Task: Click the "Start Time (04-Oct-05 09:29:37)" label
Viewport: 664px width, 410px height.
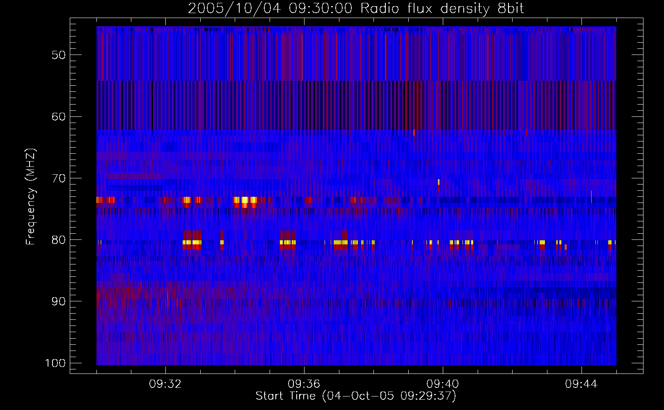Action: coord(356,396)
